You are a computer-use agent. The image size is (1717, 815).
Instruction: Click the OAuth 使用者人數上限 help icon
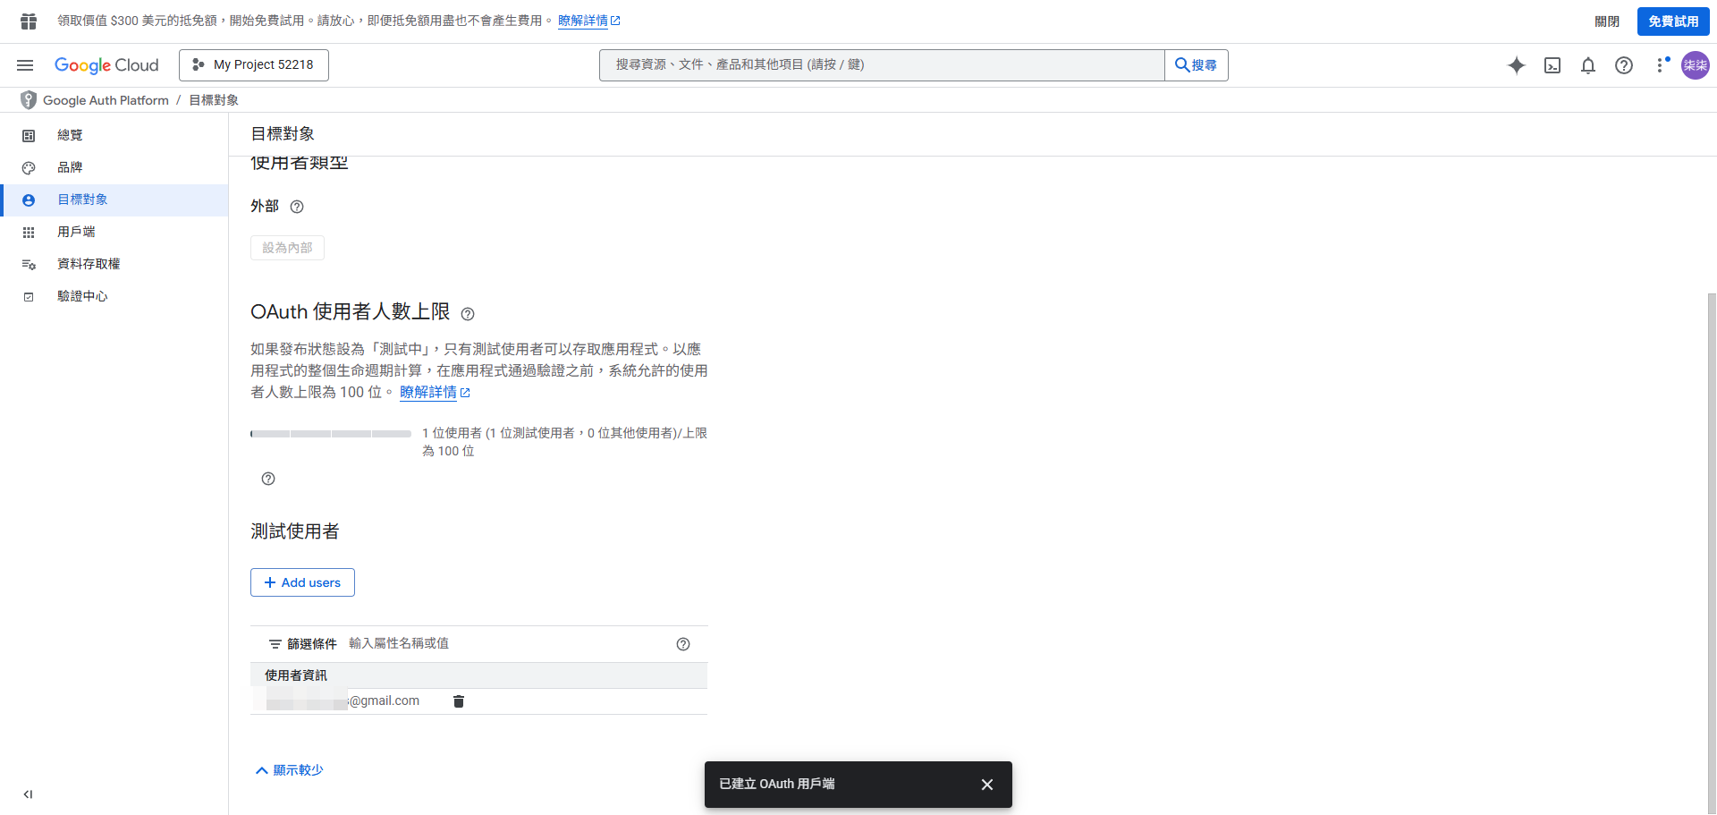coord(468,314)
